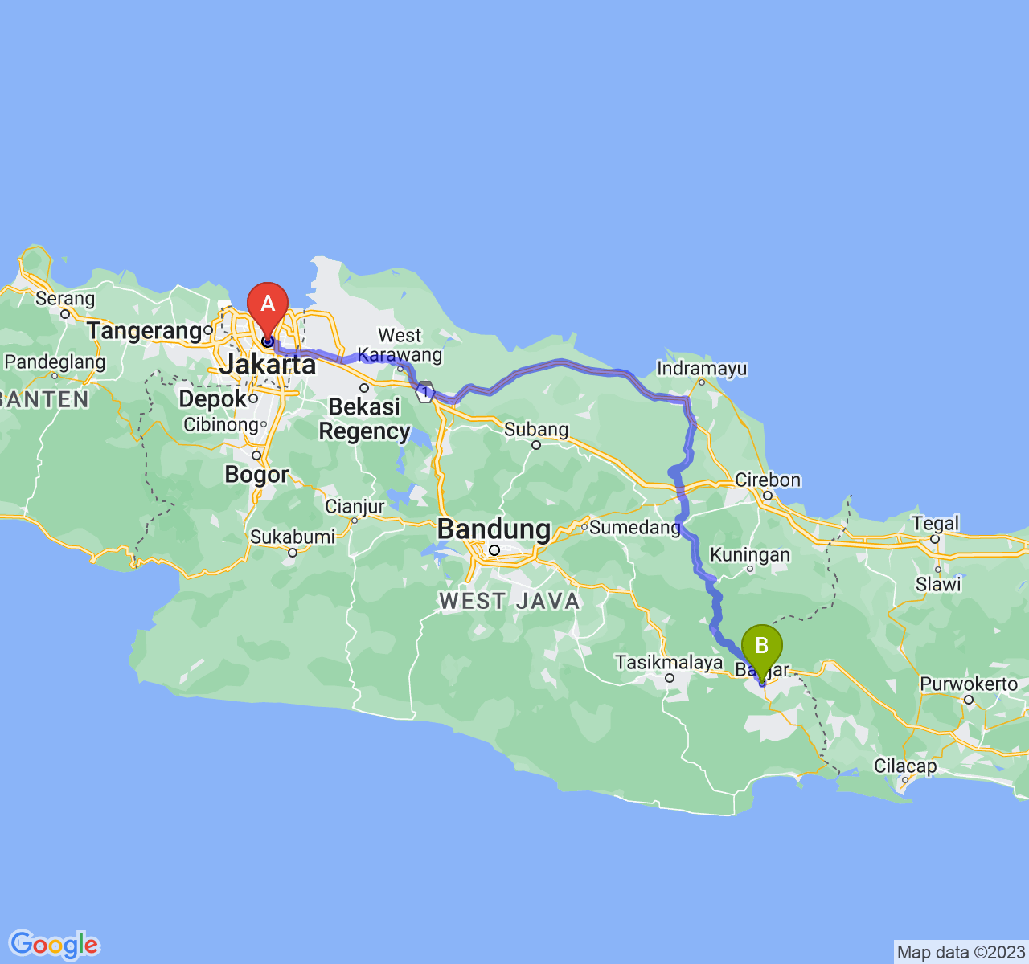Click the BANTEN province label
This screenshot has height=964, width=1029.
pyautogui.click(x=44, y=400)
